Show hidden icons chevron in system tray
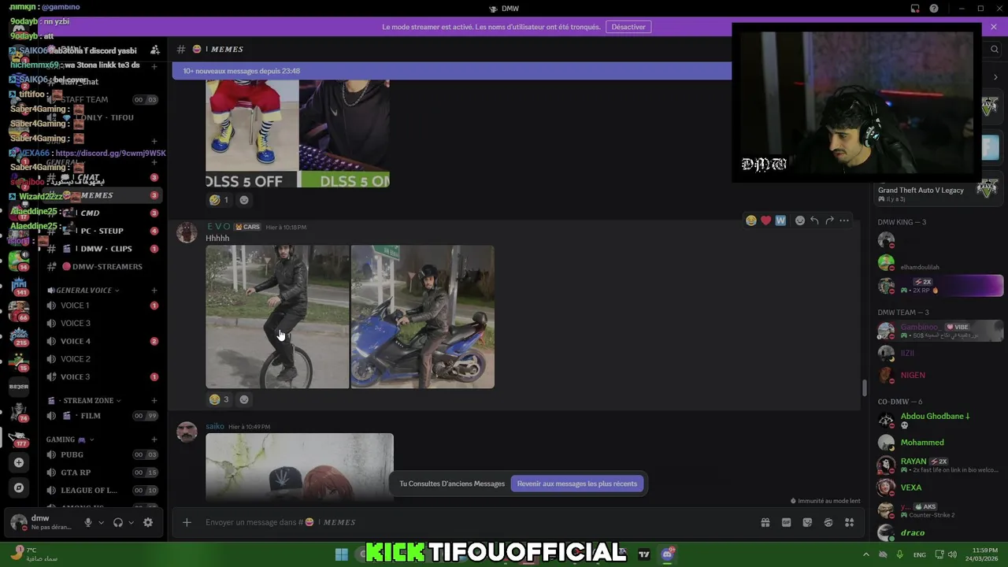The width and height of the screenshot is (1008, 567). [865, 554]
